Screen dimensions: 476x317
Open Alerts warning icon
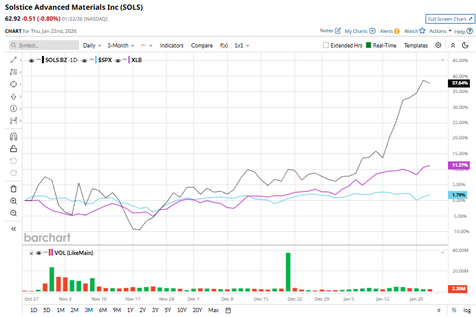tap(396, 31)
